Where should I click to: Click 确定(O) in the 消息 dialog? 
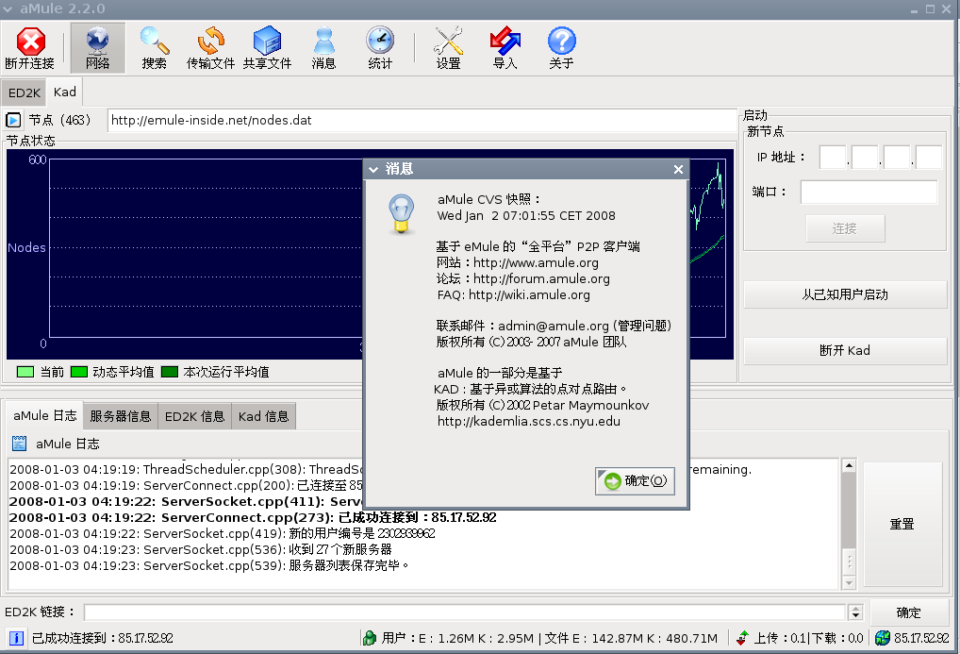pos(635,480)
